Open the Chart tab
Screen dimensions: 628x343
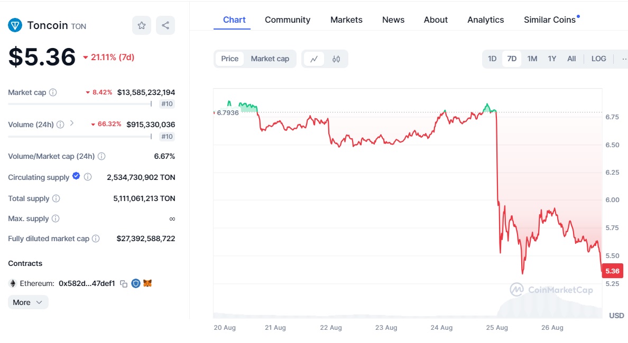point(234,20)
